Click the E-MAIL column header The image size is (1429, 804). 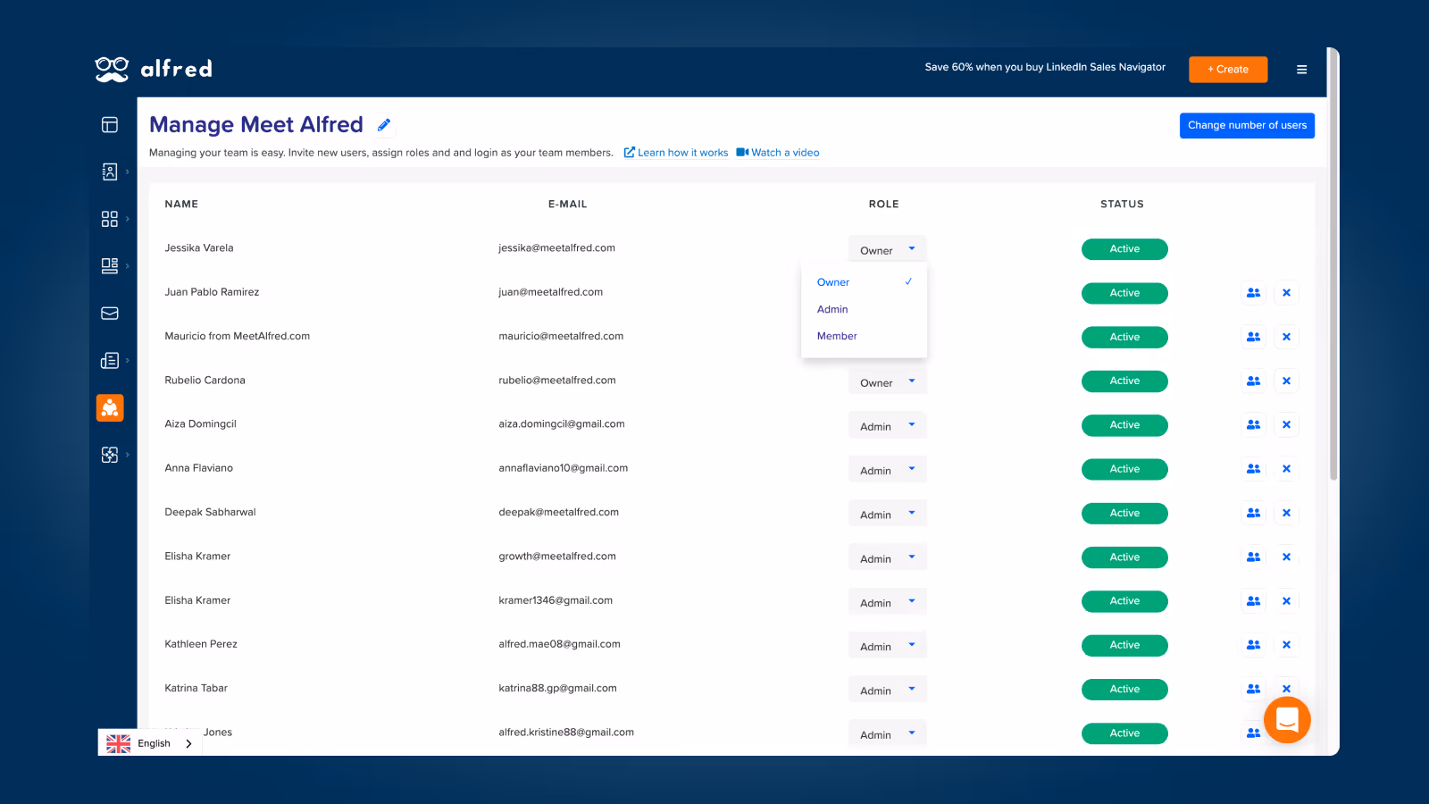(x=568, y=205)
